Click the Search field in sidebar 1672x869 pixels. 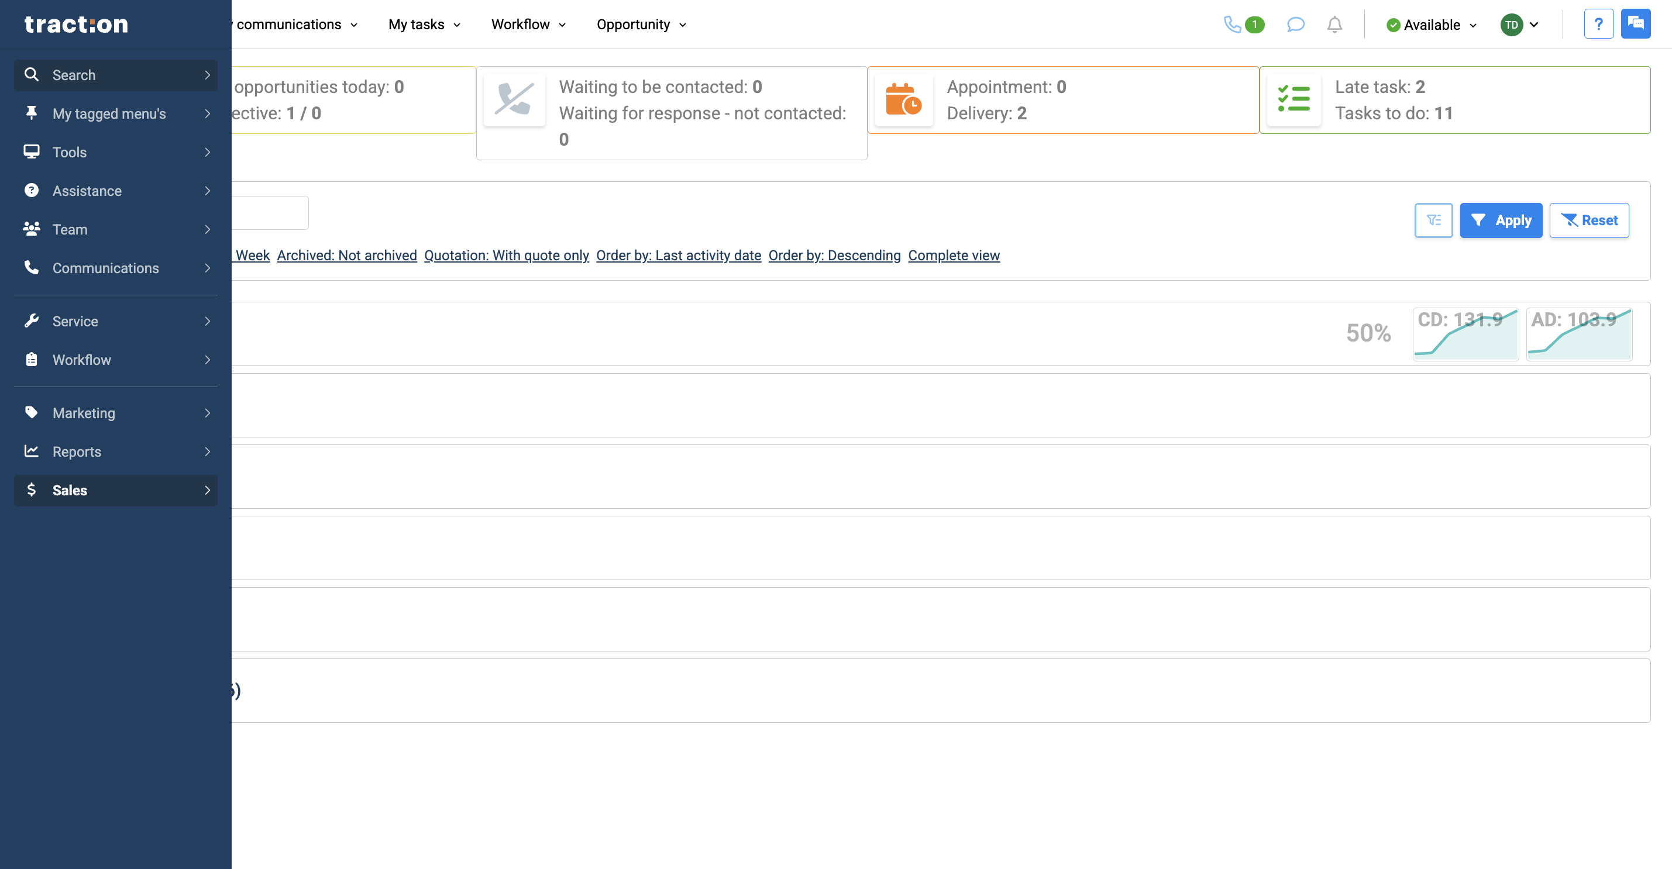click(x=115, y=75)
